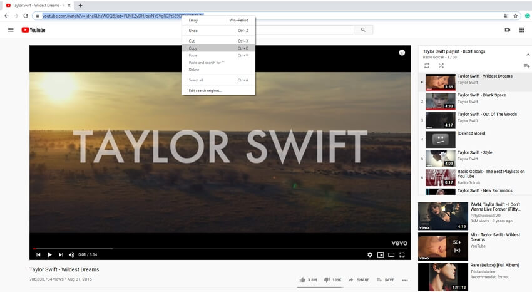Click the search magnifier button
532x292 pixels.
pos(363,29)
